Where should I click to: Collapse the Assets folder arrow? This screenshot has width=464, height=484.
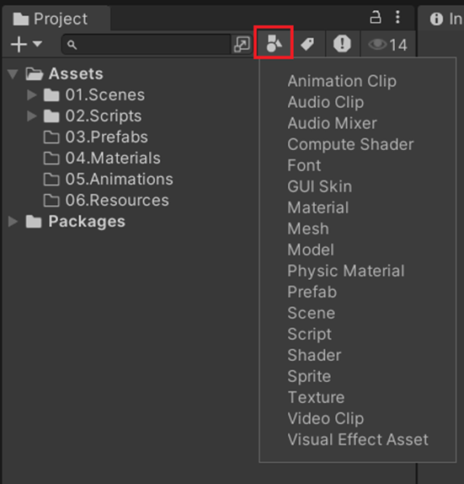click(13, 74)
